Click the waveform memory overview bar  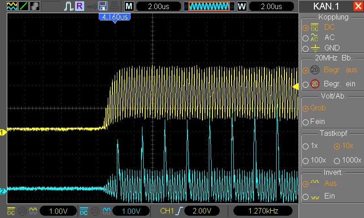tap(209, 6)
